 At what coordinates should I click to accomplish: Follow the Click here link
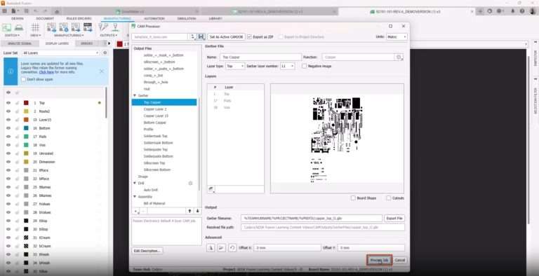coord(46,72)
